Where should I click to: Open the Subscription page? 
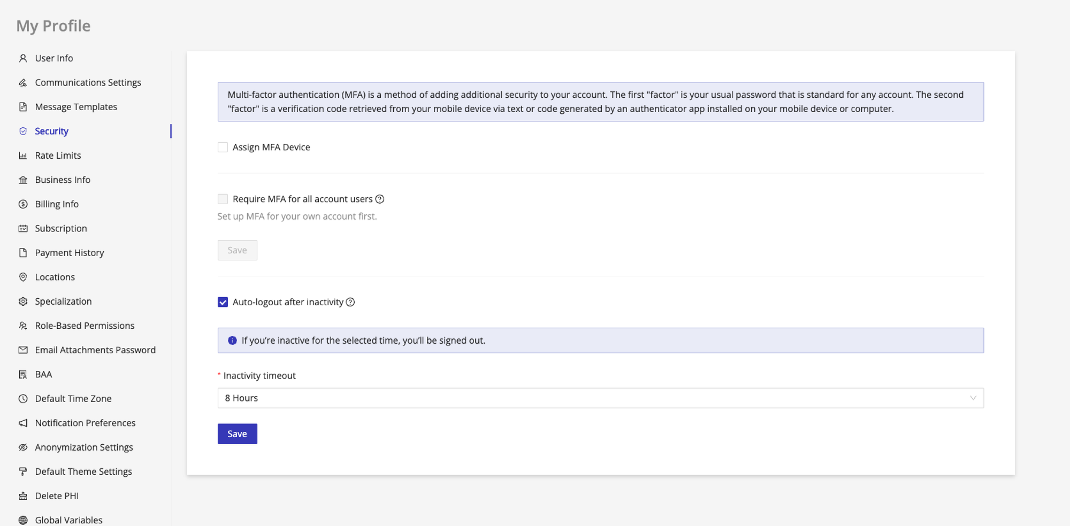61,228
